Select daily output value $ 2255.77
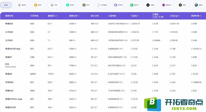The width and height of the screenshot is (206, 112). click(x=135, y=24)
